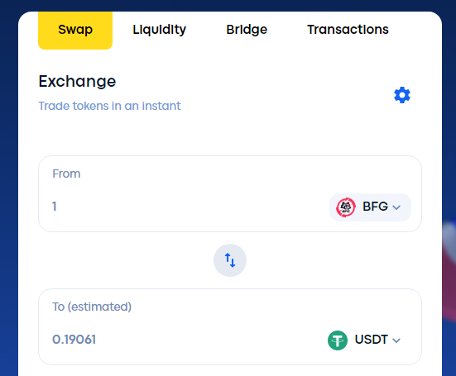Click the "Trade tokens in an instant" subtitle

point(109,106)
